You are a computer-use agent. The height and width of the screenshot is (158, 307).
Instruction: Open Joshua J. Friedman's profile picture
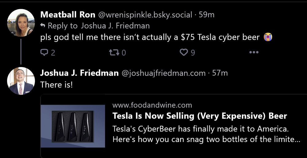(x=21, y=81)
